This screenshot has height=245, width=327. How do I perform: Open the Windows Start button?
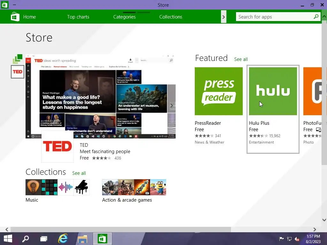(8, 239)
